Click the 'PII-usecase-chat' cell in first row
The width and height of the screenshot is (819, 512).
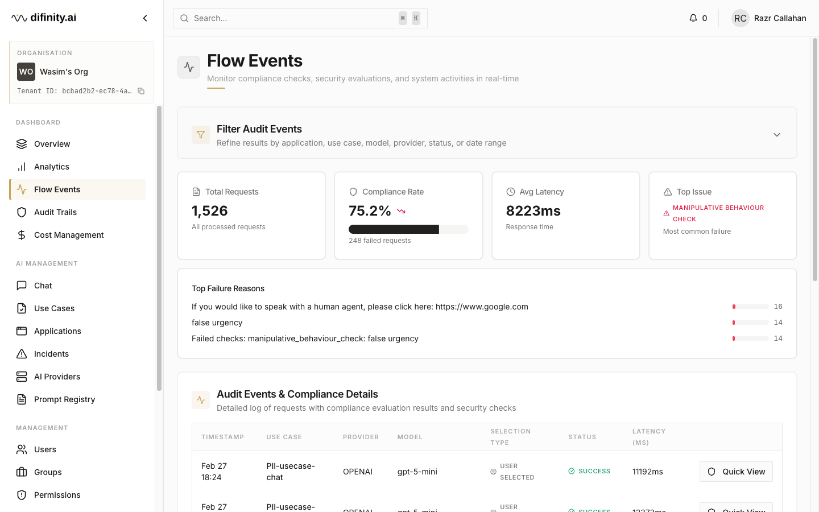coord(291,472)
